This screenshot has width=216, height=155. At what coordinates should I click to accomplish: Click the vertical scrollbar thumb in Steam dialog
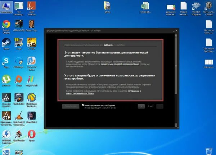(x=176, y=65)
